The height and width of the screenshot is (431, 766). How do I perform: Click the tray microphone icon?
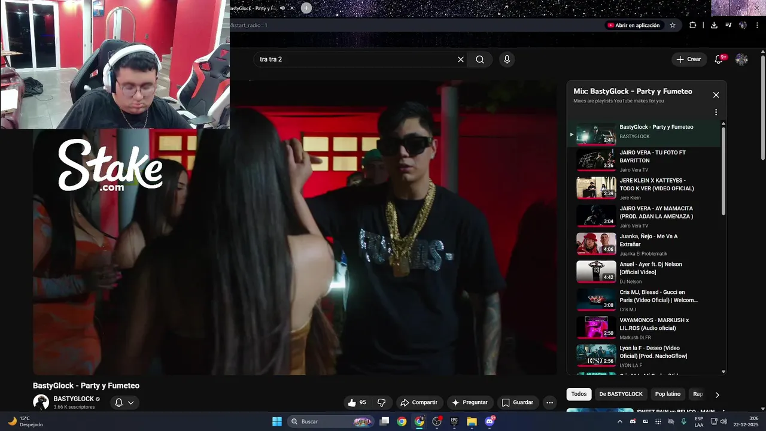[683, 421]
